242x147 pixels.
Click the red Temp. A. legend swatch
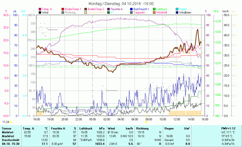[x=40, y=9]
